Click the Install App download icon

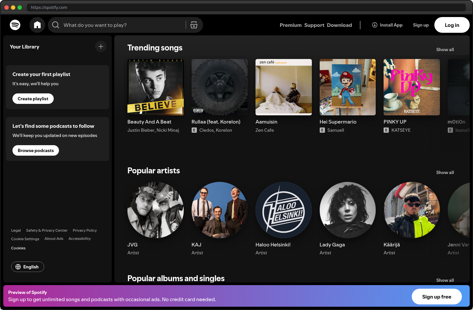tap(374, 25)
